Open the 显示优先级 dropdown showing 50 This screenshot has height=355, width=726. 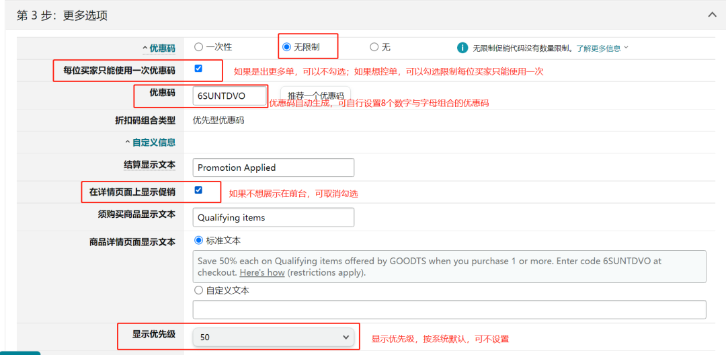pos(273,337)
